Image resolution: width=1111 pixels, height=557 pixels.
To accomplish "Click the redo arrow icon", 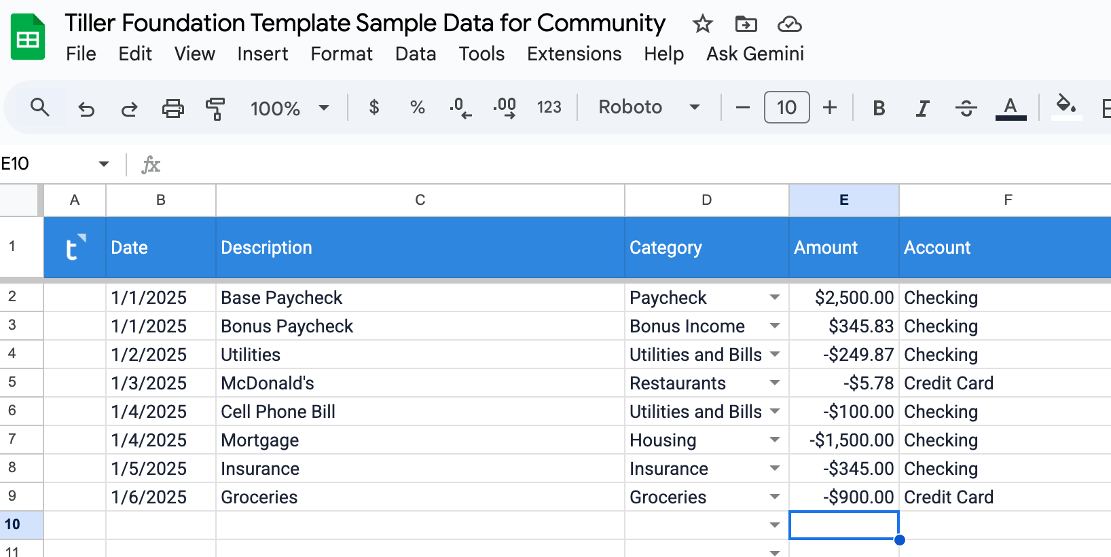I will [x=129, y=108].
